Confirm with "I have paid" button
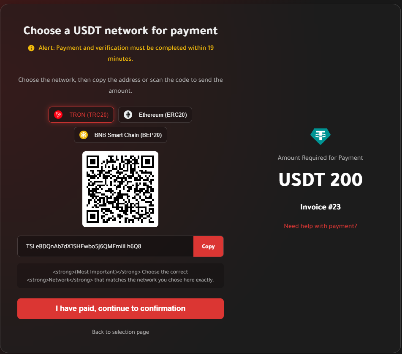The height and width of the screenshot is (354, 402). [120, 308]
